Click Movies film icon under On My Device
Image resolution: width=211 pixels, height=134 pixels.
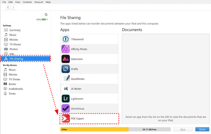coord(5,75)
